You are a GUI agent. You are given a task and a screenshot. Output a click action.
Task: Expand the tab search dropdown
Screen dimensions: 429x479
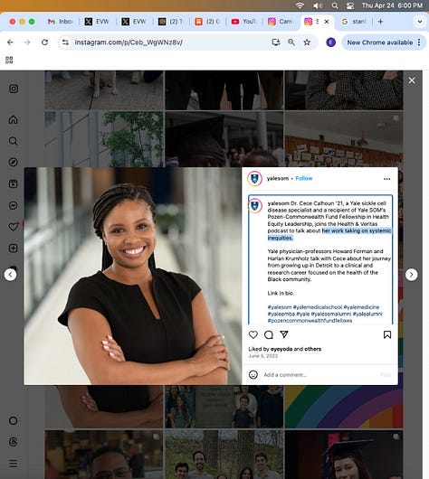click(420, 22)
